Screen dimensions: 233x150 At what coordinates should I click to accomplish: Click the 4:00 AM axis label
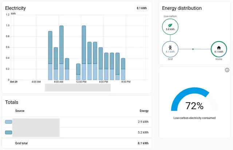36,82
